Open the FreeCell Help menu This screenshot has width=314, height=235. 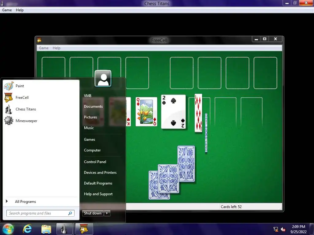pos(56,48)
